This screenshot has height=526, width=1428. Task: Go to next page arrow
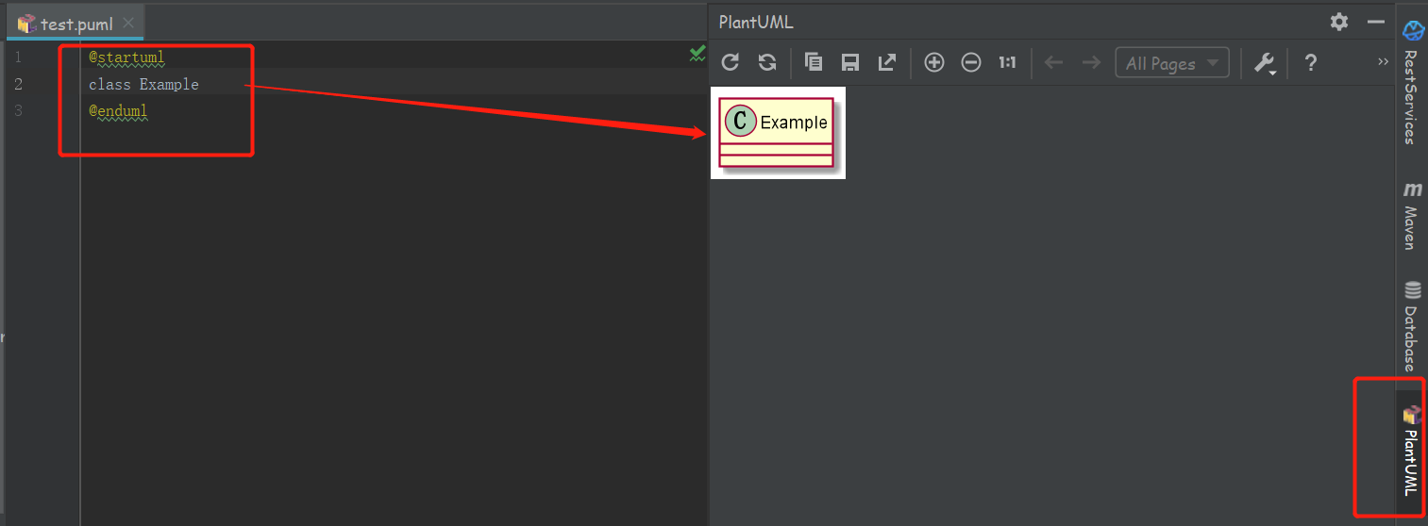coord(1091,63)
